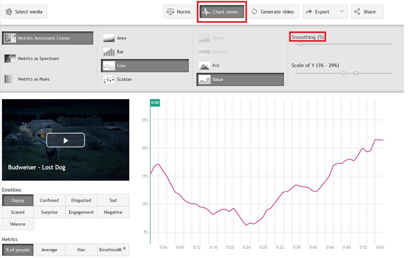This screenshot has width=411, height=258.
Task: Click the Scatter chart icon
Action: 109,79
